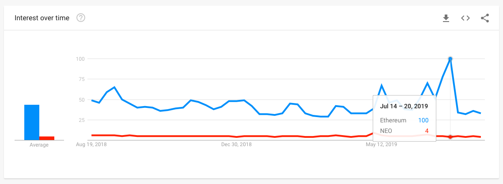Click the help question mark icon
The image size is (503, 184).
click(81, 18)
